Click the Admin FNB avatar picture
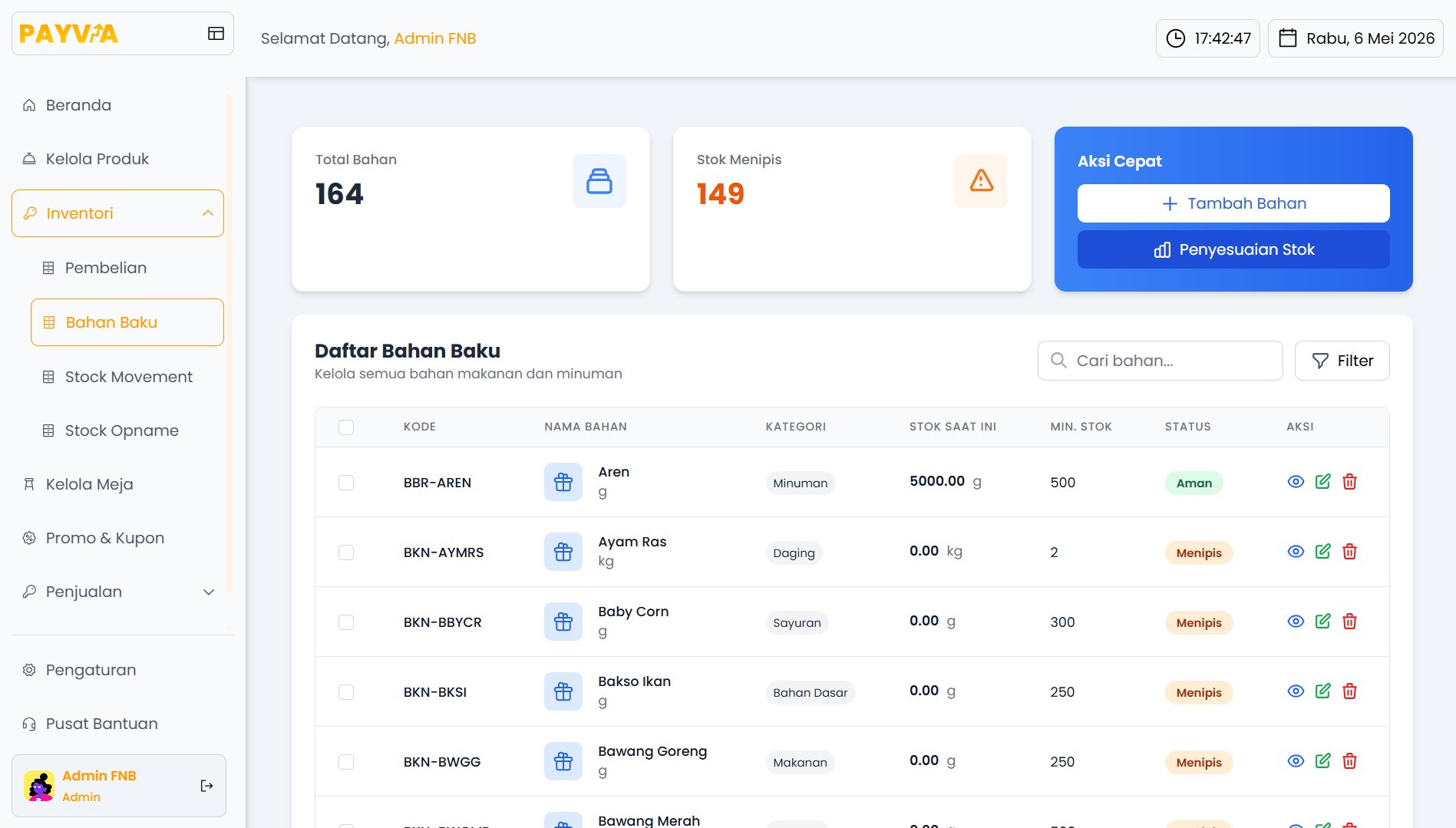This screenshot has height=828, width=1456. [x=39, y=786]
